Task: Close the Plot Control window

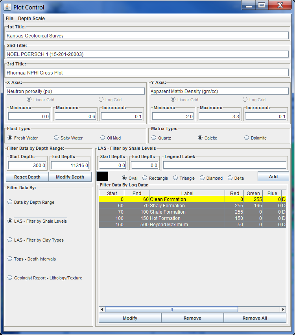Action: 280,6
